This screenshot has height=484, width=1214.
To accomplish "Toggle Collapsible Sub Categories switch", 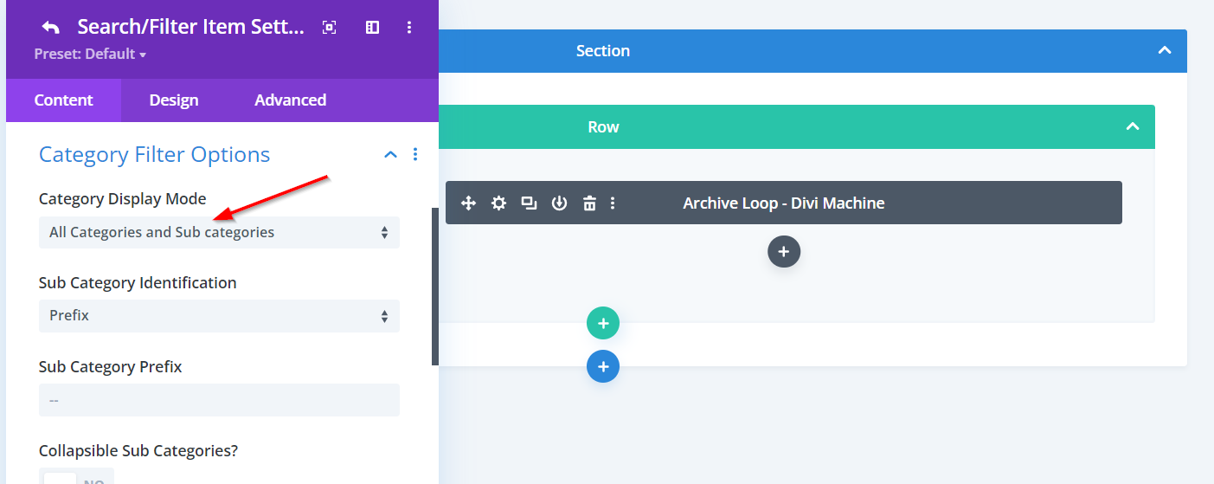I will [76, 477].
